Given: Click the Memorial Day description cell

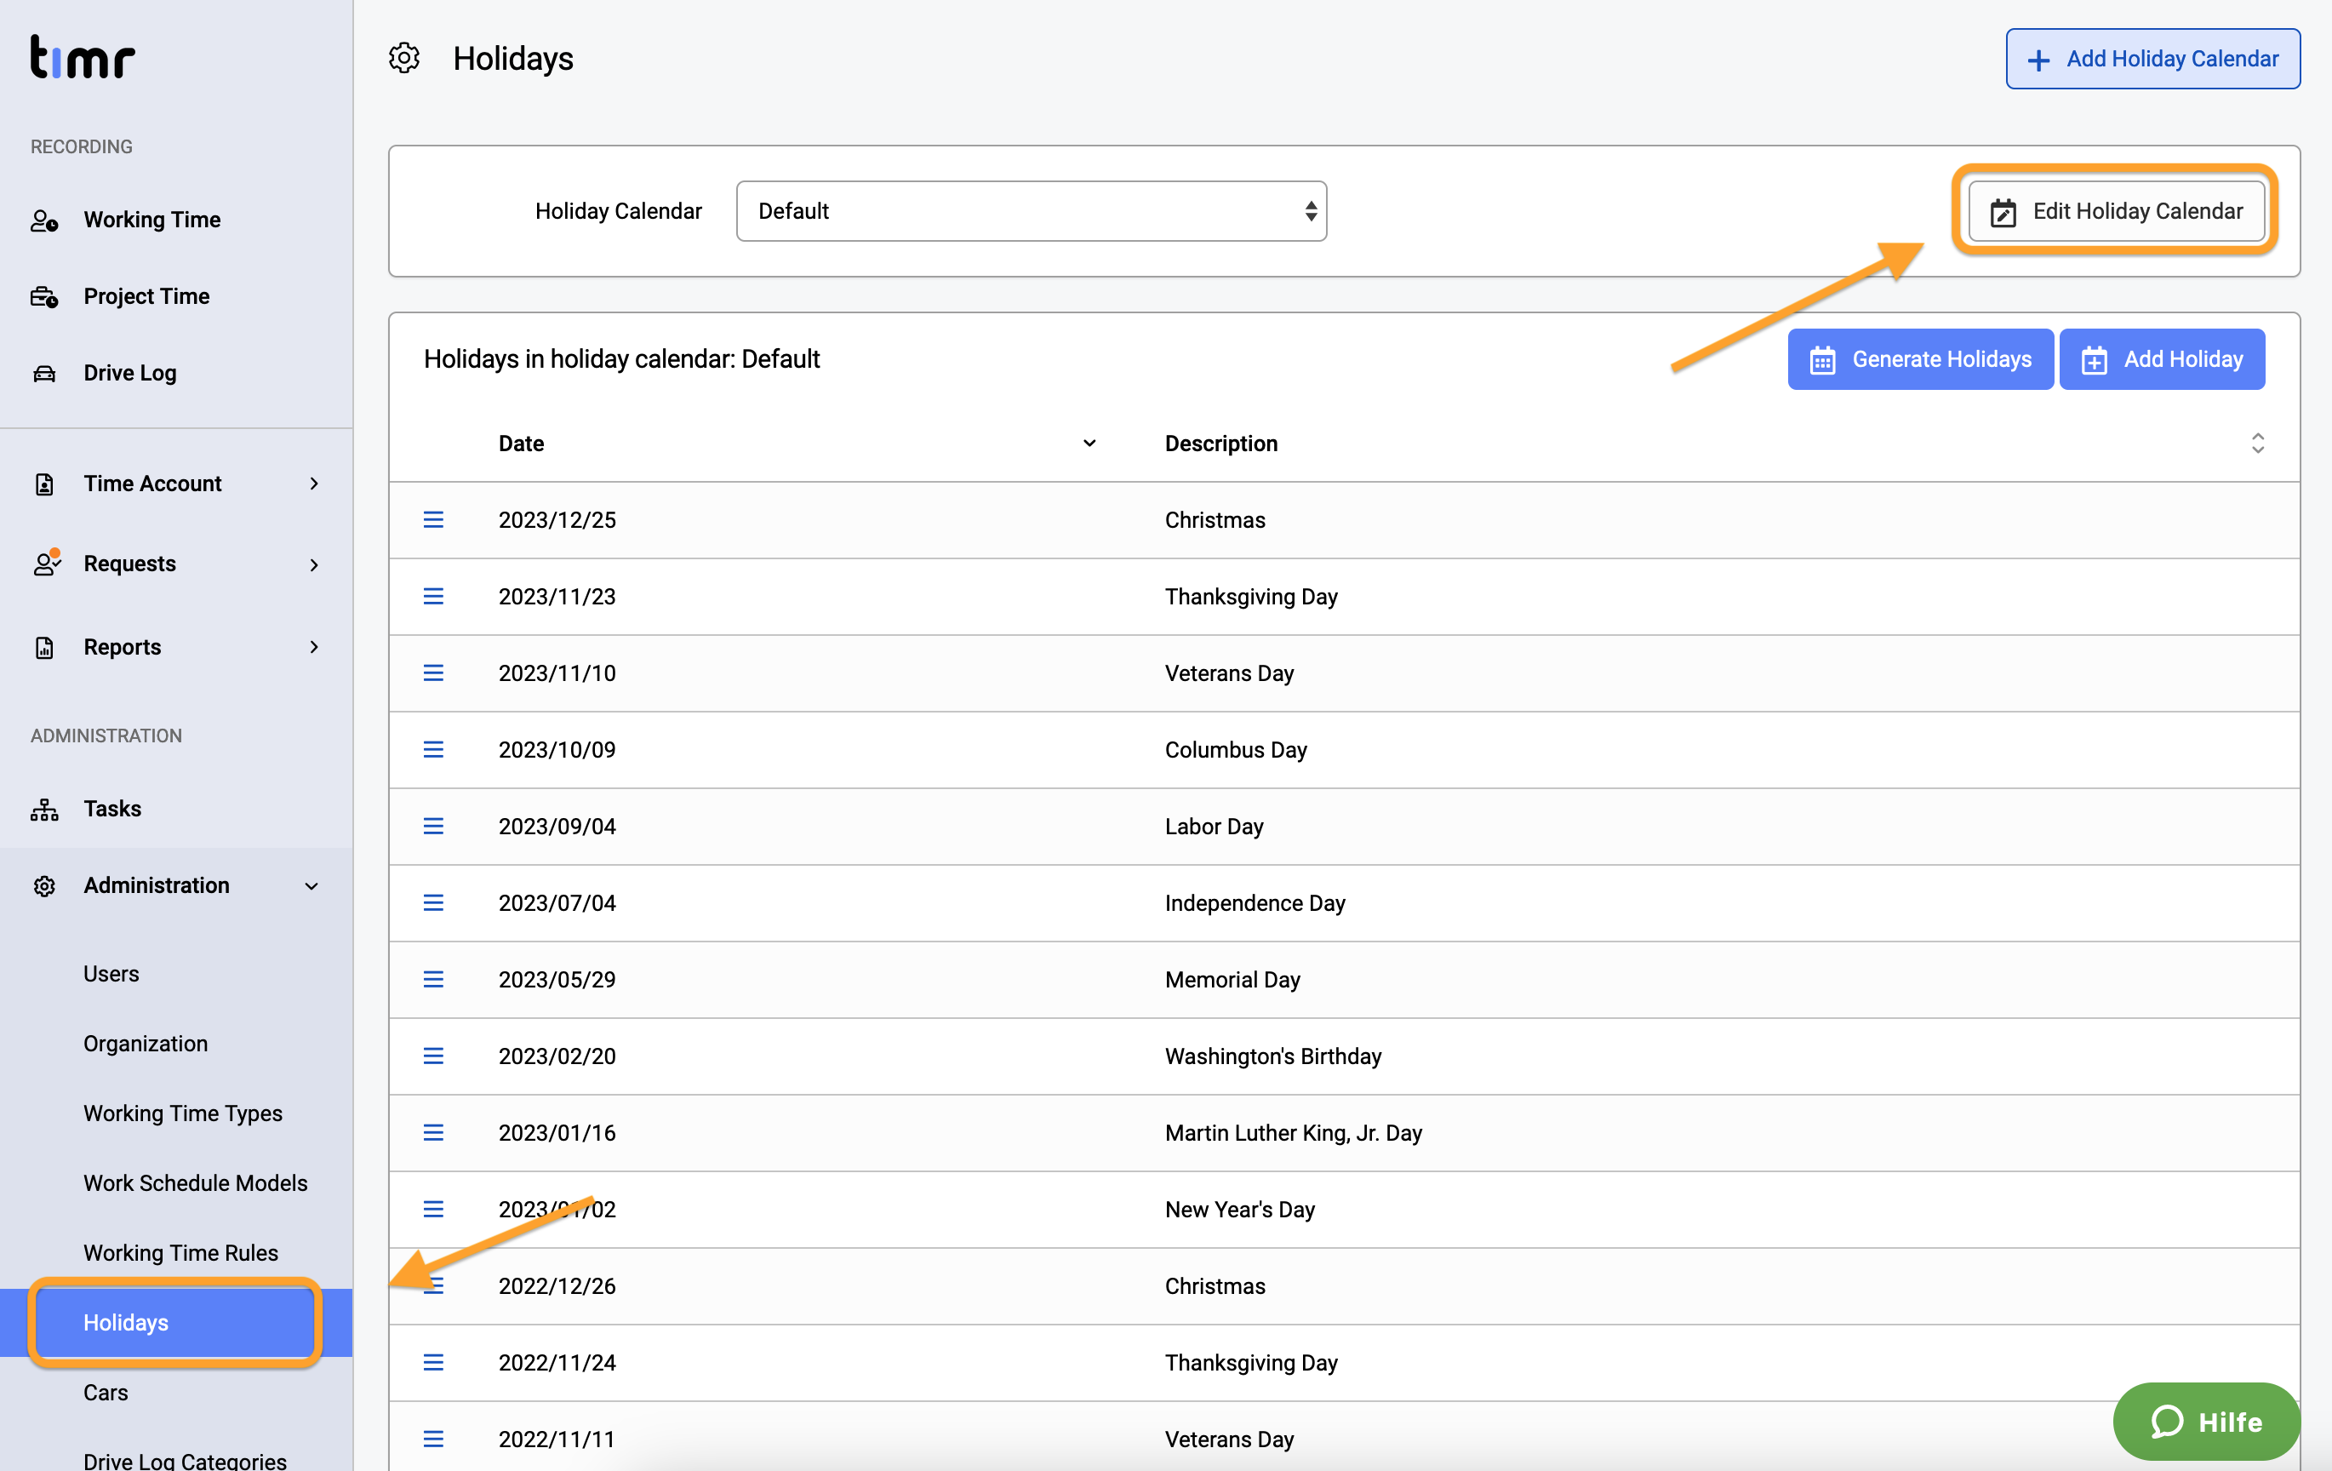Looking at the screenshot, I should (x=1232, y=979).
